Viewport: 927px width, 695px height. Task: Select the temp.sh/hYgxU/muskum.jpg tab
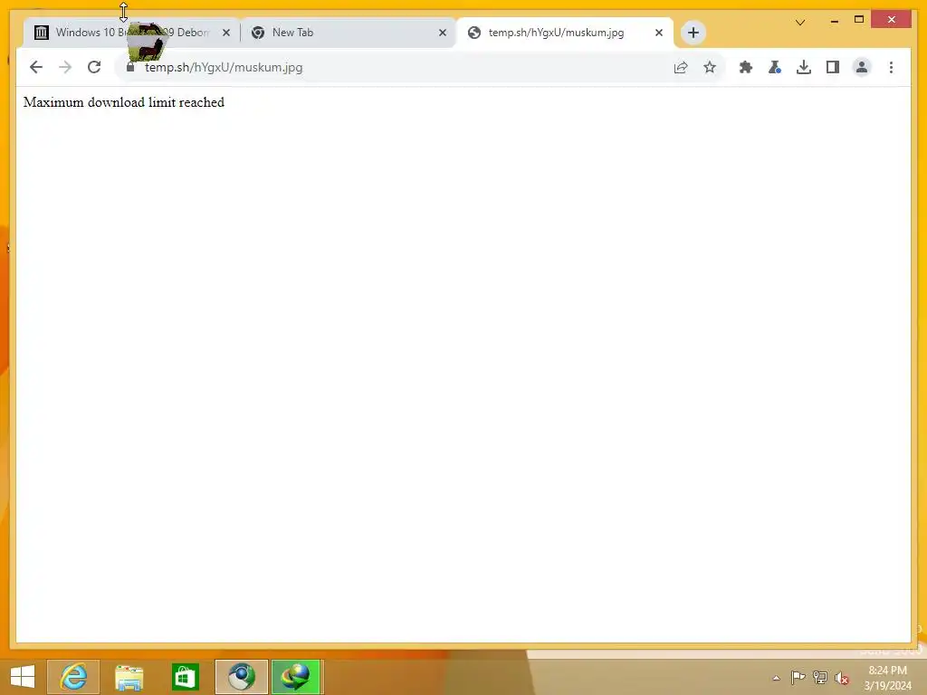click(565, 33)
